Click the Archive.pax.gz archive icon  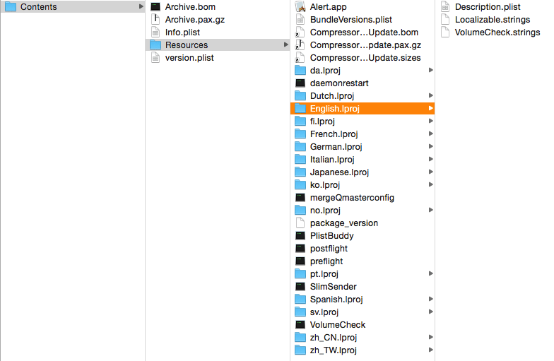click(x=155, y=20)
